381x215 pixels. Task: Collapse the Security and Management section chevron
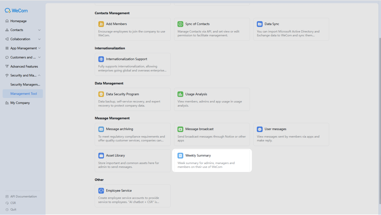[x=39, y=75]
